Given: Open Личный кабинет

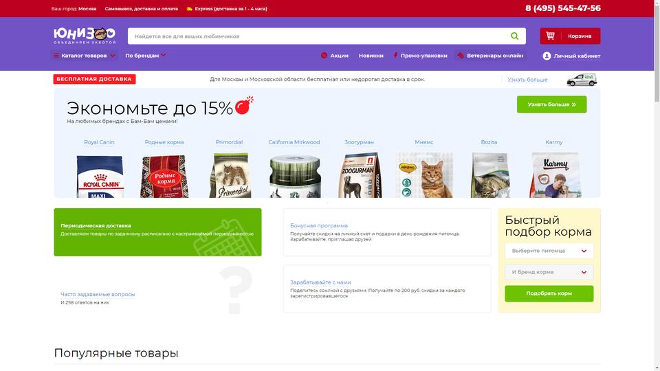Looking at the screenshot, I should click(x=577, y=56).
